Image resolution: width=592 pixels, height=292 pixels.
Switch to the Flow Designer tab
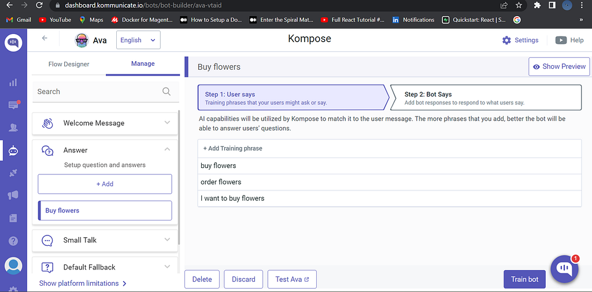pyautogui.click(x=69, y=64)
